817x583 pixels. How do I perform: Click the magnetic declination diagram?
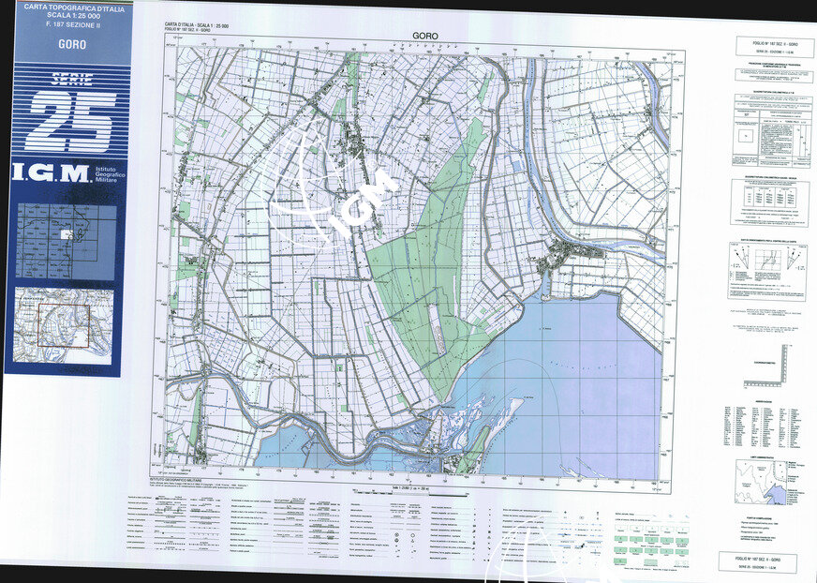pyautogui.click(x=765, y=271)
